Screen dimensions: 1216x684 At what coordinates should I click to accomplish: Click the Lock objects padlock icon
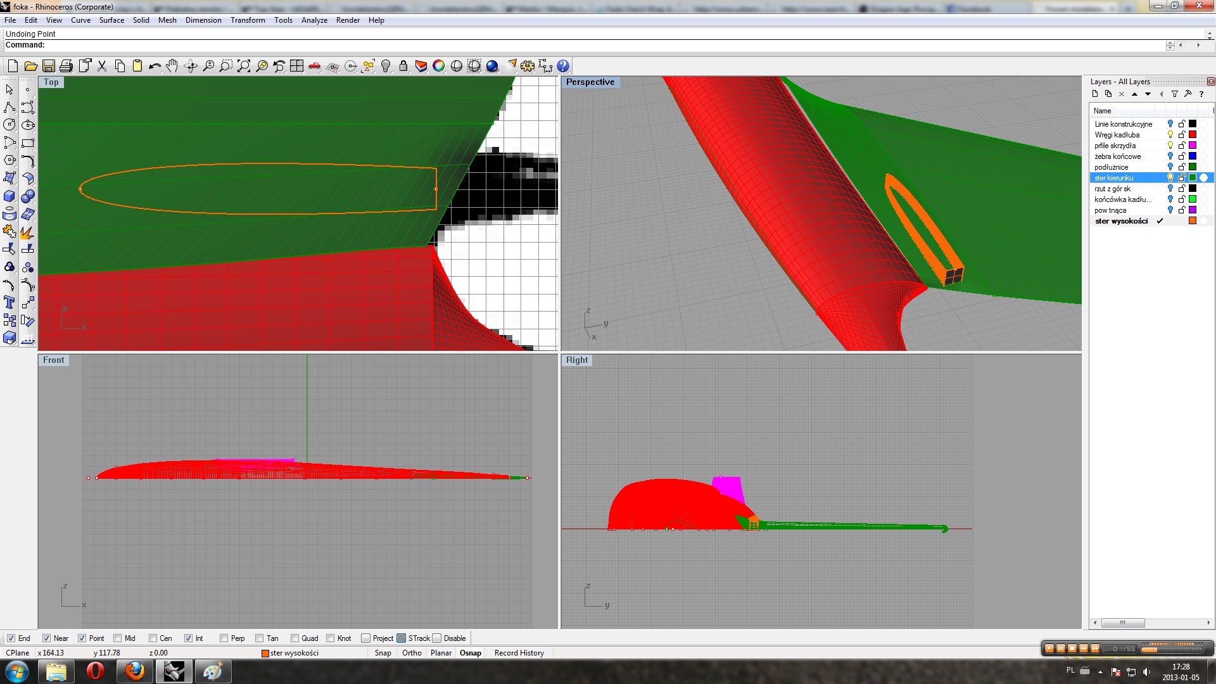pyautogui.click(x=403, y=66)
